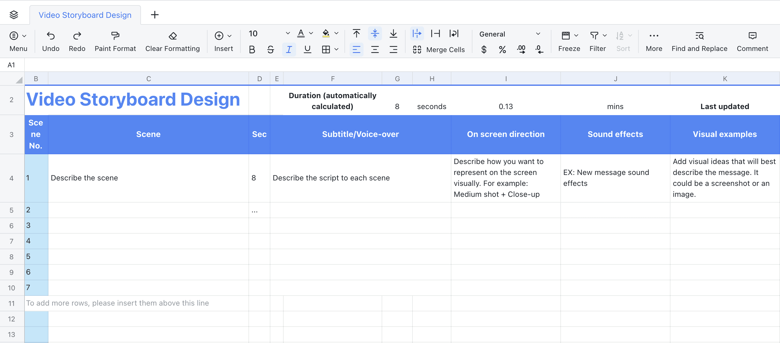Toggle strikethrough formatting
This screenshot has width=780, height=343.
coord(270,49)
